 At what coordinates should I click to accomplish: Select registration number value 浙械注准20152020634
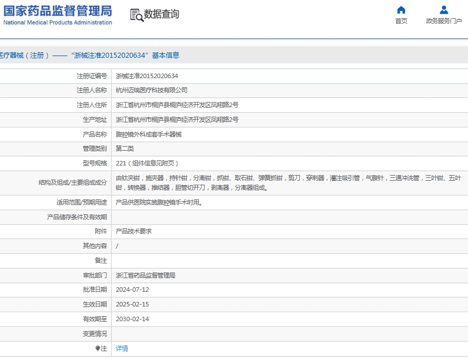click(147, 76)
